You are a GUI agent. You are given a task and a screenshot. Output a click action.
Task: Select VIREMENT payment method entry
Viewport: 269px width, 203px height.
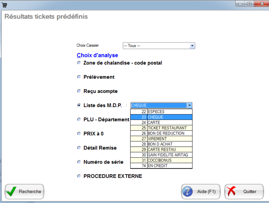pyautogui.click(x=161, y=139)
